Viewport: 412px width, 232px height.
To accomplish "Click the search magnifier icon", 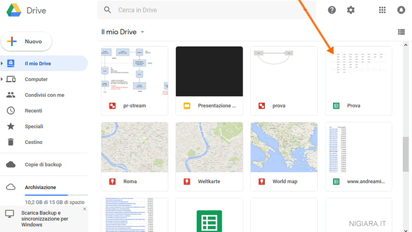I will click(108, 10).
